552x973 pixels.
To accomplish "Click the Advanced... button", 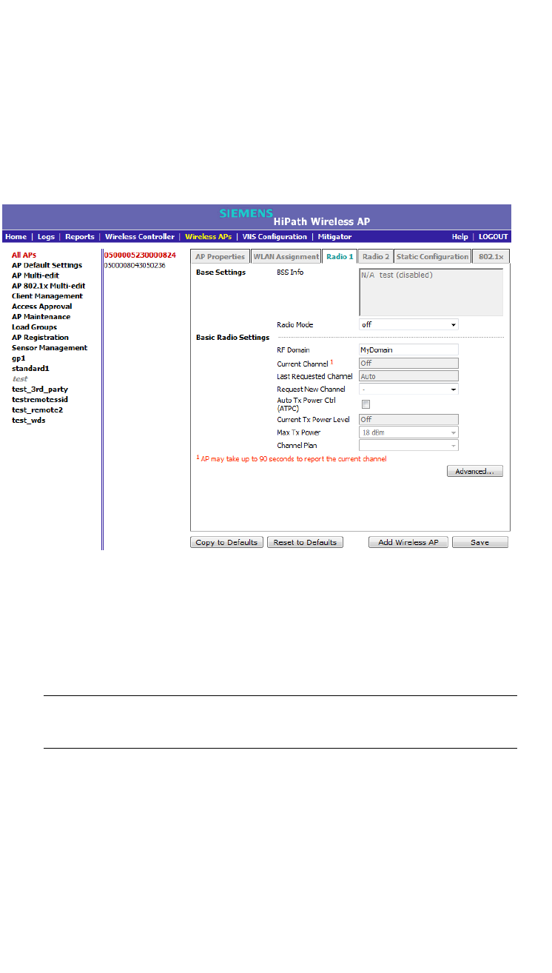I will pos(475,471).
